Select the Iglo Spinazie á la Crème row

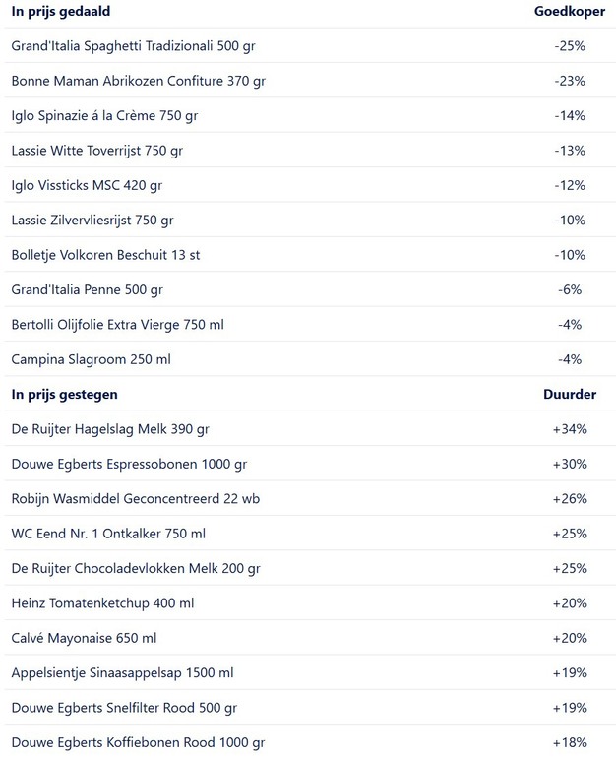tap(104, 115)
